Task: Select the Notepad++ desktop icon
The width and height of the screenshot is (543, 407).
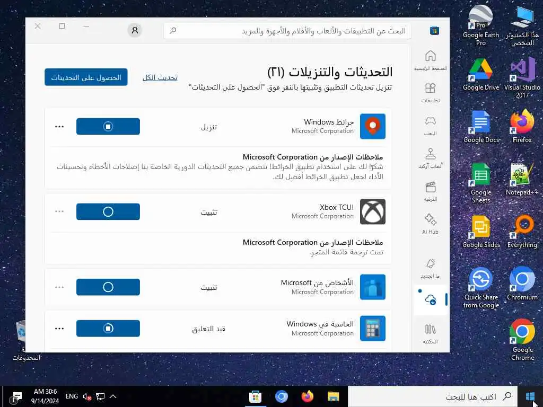Action: pyautogui.click(x=522, y=179)
